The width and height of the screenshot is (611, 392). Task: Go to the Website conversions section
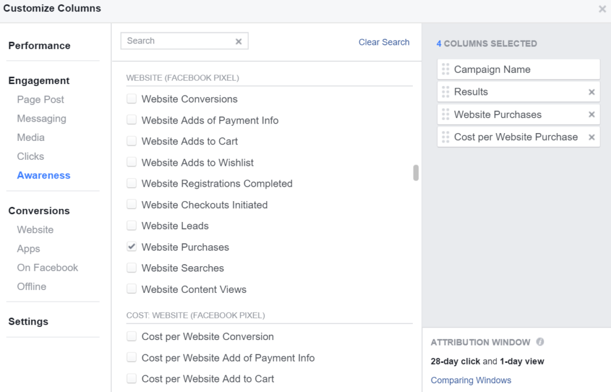[x=35, y=230]
